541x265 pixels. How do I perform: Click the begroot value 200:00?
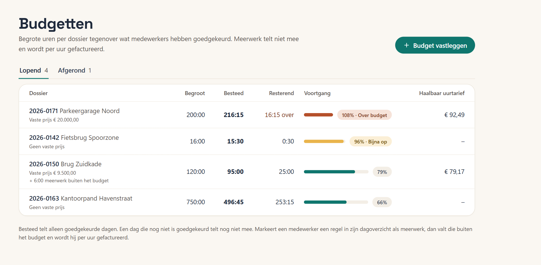tap(196, 115)
